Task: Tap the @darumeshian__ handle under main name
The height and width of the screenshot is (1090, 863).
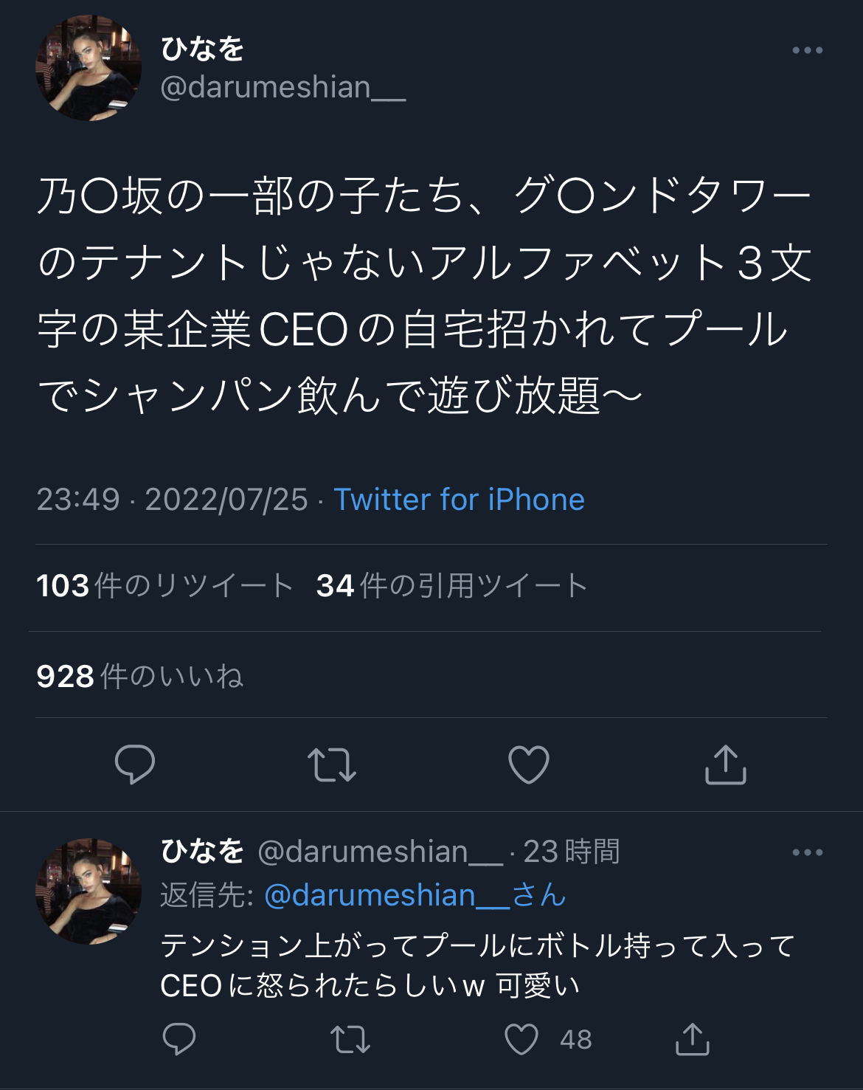Action: point(283,88)
